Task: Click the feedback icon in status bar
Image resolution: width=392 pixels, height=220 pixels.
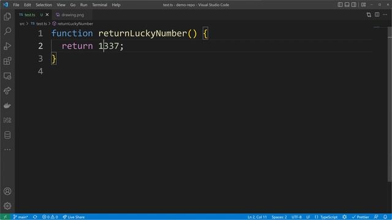Action: (376, 217)
